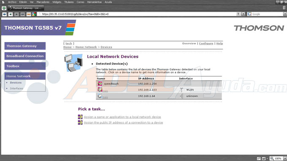Screen dimensions: 287x161
Task: Click IP address 192.168.1.254
Action: (147, 84)
